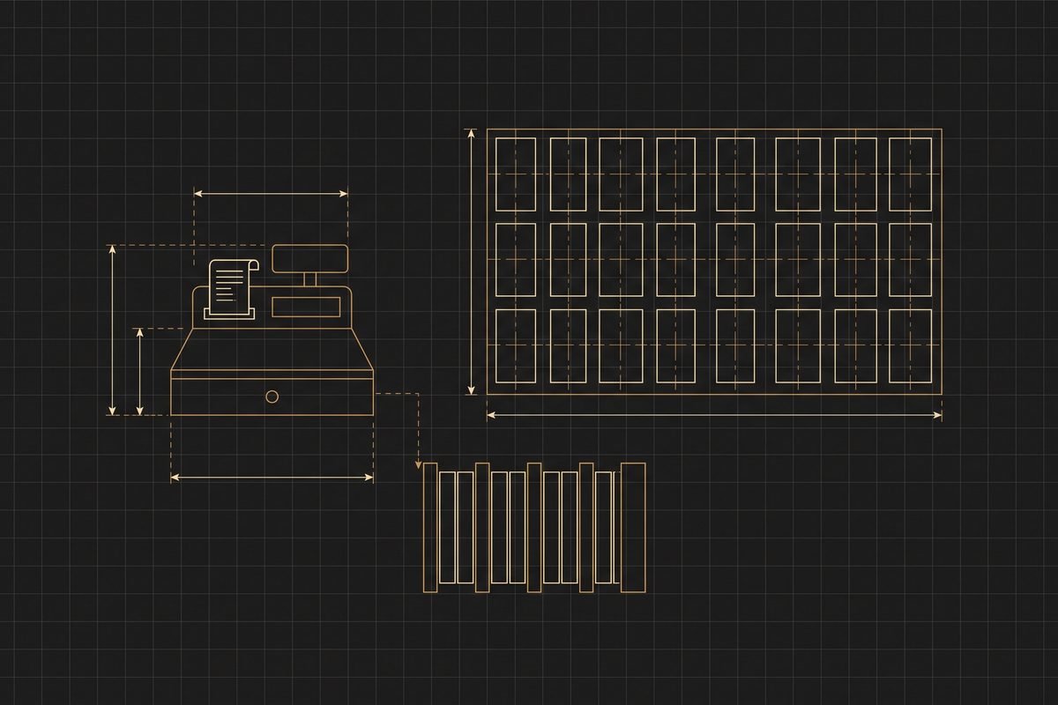This screenshot has height=705, width=1058.
Task: Click the down arrowhead of the dashed connector
Action: (x=418, y=463)
